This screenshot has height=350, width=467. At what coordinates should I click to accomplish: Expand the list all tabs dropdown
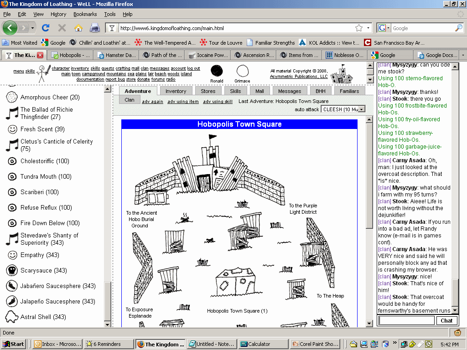coord(463,55)
